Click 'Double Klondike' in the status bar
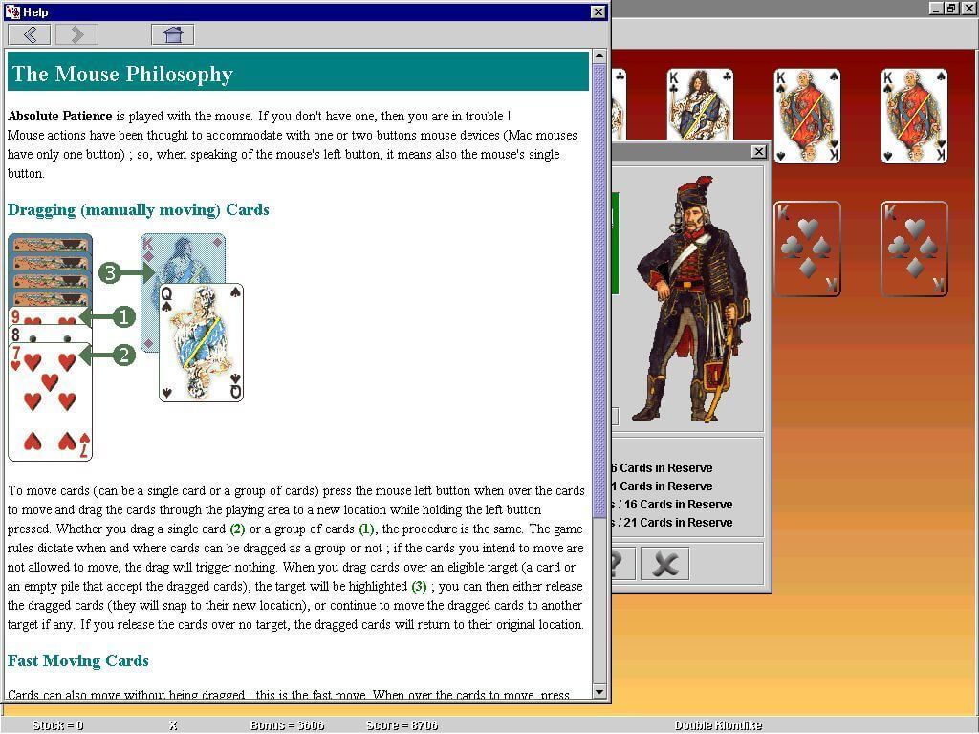The height and width of the screenshot is (734, 979). pos(718,725)
